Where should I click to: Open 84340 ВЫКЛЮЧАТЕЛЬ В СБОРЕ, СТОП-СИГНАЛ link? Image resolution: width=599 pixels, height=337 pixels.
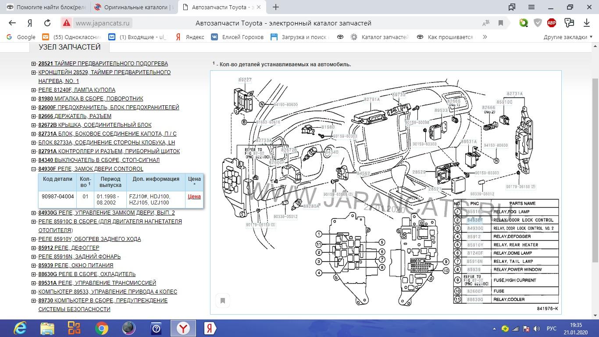coord(99,160)
